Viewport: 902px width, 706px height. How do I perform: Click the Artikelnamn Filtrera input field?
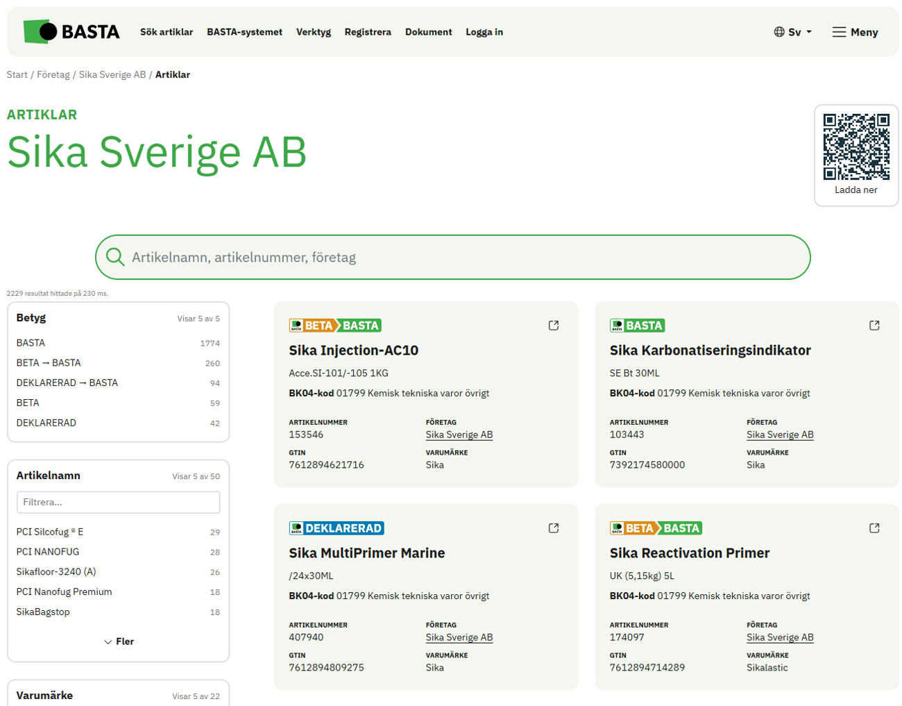(x=118, y=502)
